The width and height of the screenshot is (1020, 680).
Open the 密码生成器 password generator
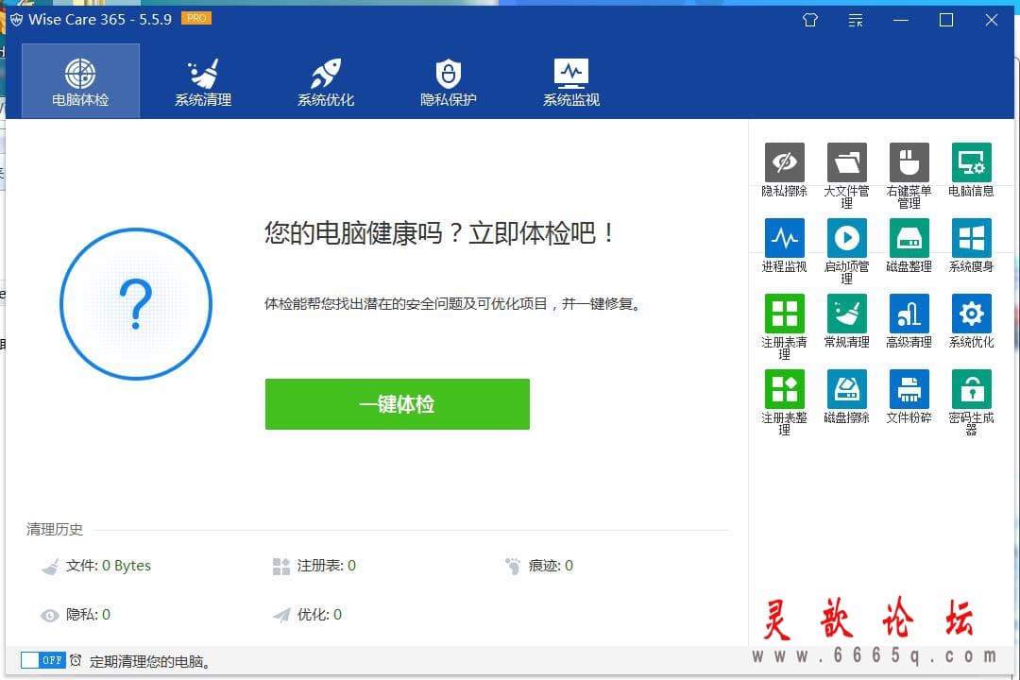(971, 388)
